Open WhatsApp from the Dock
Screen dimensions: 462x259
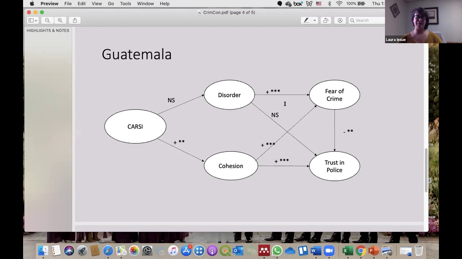pos(277,251)
